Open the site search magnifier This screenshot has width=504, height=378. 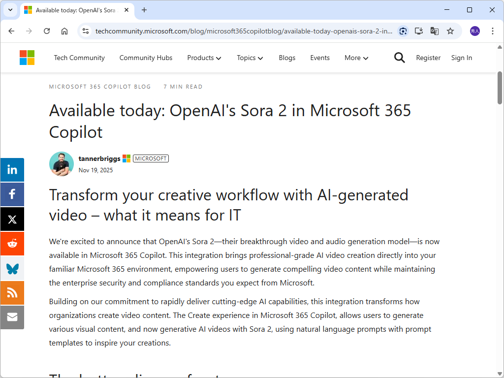tap(400, 58)
